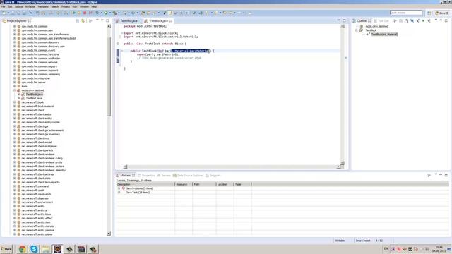Click the Resource column header
The width and height of the screenshot is (452, 254).
point(184,184)
